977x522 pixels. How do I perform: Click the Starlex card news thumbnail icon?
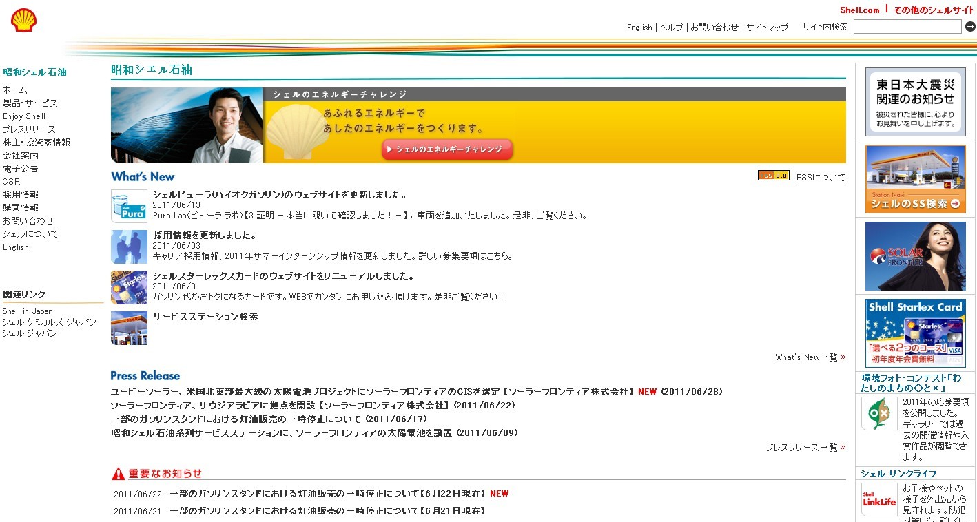click(129, 288)
